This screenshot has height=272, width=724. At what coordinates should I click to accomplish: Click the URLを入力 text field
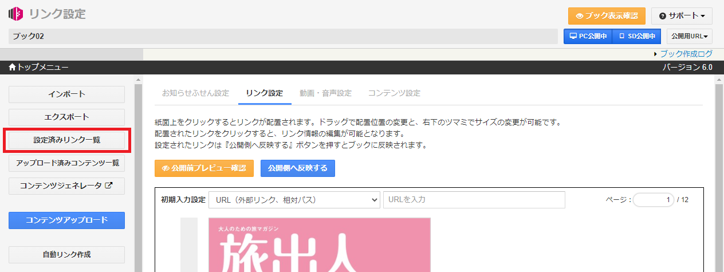pos(474,200)
